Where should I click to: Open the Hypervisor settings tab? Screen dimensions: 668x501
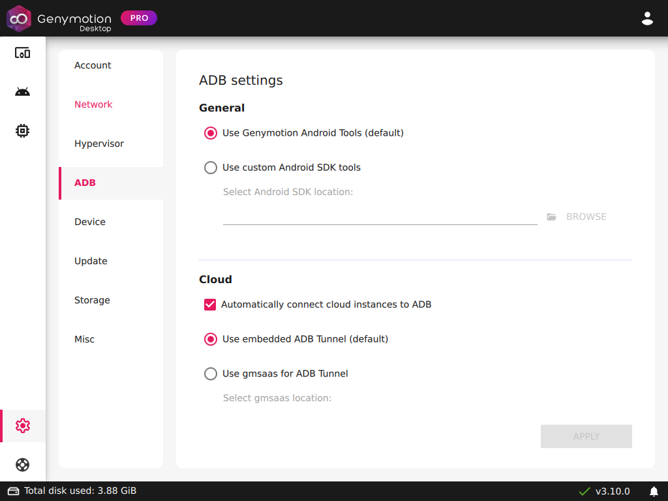tap(111, 144)
